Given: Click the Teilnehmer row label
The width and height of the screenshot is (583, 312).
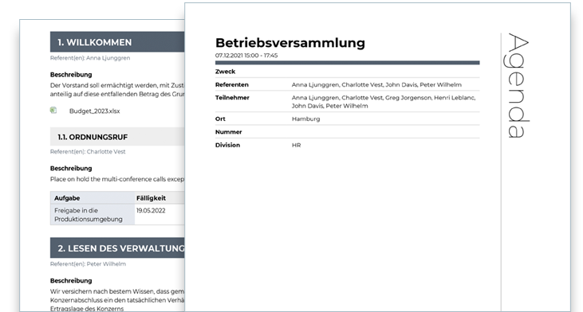Looking at the screenshot, I should click(x=232, y=98).
